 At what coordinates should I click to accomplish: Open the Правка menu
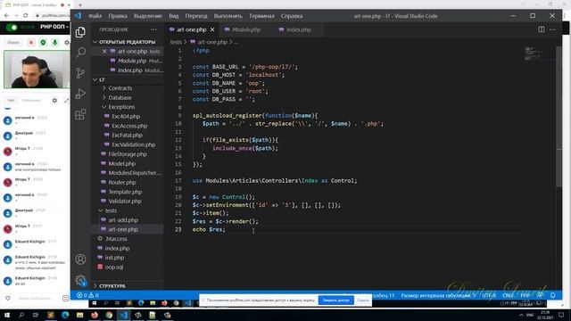tap(118, 16)
